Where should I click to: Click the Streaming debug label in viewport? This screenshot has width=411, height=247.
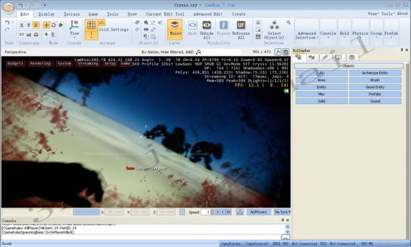click(x=88, y=64)
